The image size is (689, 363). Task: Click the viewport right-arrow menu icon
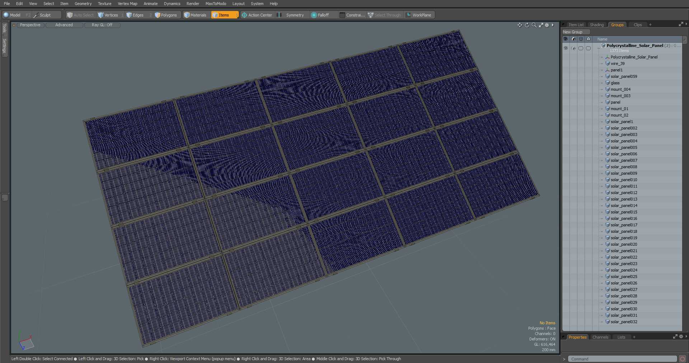553,25
